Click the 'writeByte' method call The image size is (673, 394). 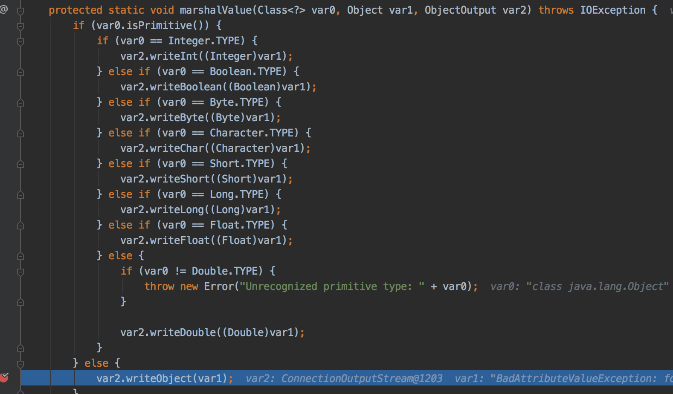point(177,118)
